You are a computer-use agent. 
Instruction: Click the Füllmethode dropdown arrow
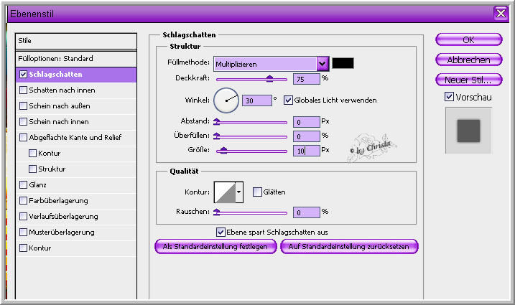coord(323,64)
